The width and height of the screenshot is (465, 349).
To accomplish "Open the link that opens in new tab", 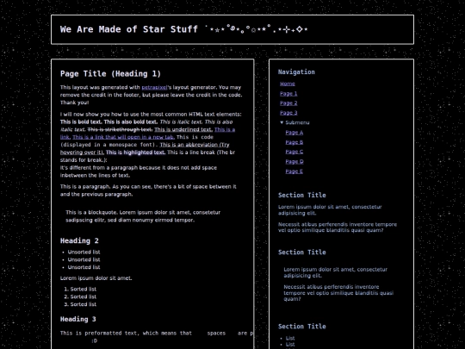I will (x=123, y=137).
